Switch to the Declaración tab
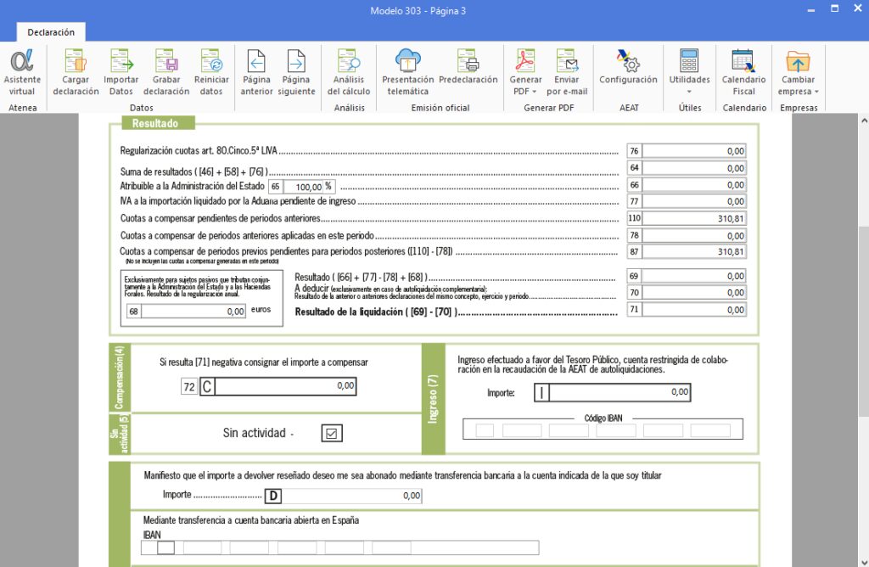This screenshot has height=567, width=869. [51, 32]
